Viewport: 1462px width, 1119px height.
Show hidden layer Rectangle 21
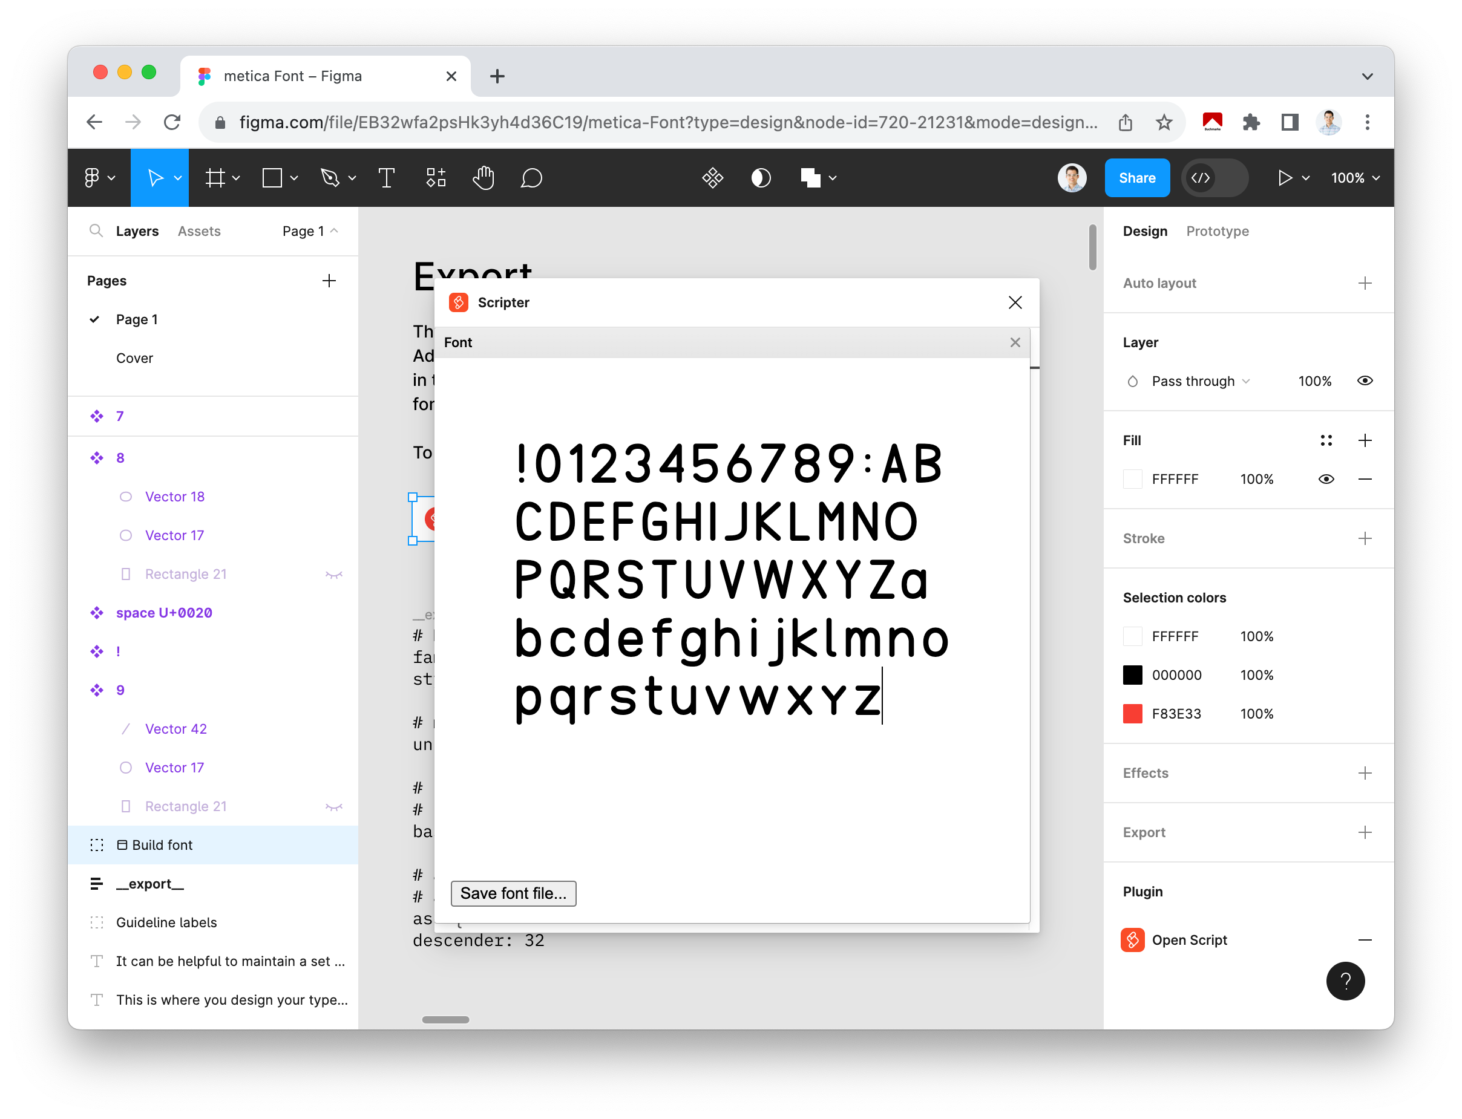pos(335,573)
